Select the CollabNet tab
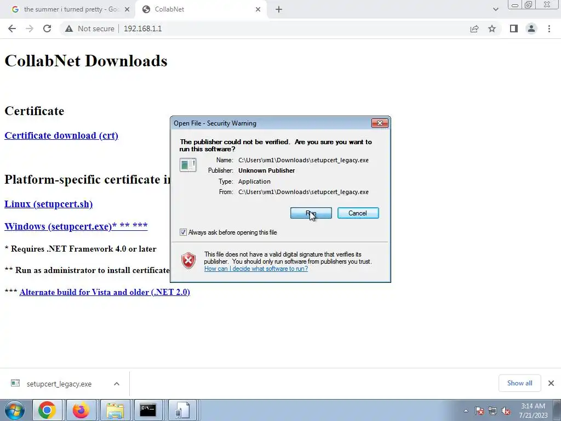Viewport: 561px width, 421px height. 202,10
